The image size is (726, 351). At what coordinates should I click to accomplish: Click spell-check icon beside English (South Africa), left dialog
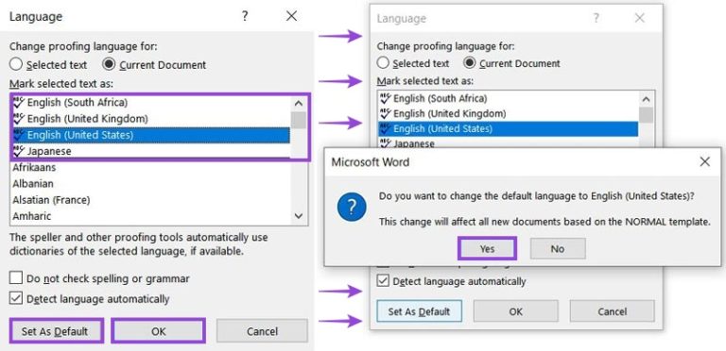click(x=19, y=102)
